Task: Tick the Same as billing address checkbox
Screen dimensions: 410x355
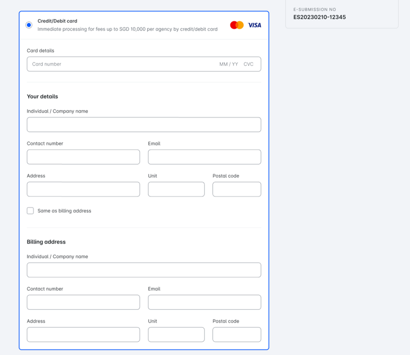Action: (30, 211)
